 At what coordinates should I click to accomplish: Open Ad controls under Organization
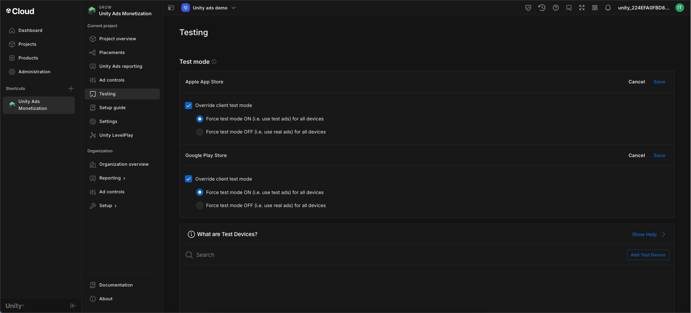coord(122,192)
